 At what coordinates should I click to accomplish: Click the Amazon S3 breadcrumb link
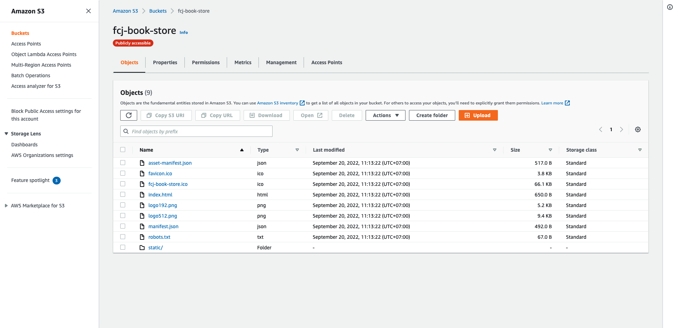click(125, 11)
